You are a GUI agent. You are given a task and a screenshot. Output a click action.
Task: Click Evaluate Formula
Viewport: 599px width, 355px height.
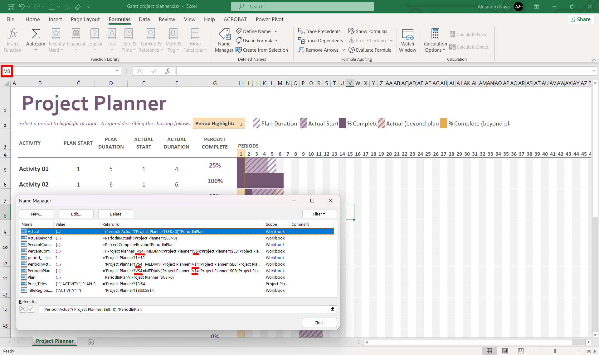point(370,50)
